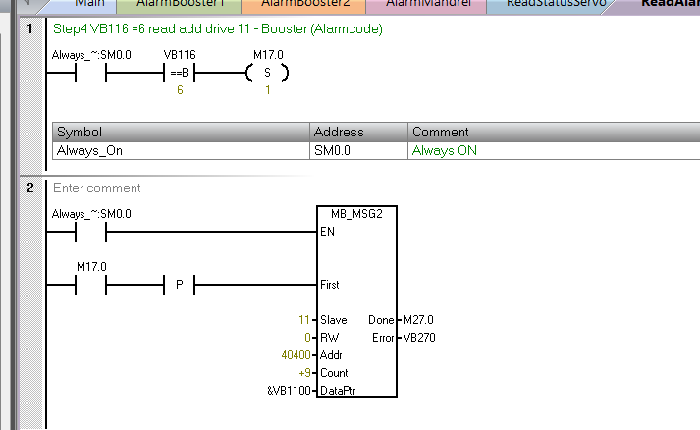Click the network 1 number marker

[x=31, y=29]
